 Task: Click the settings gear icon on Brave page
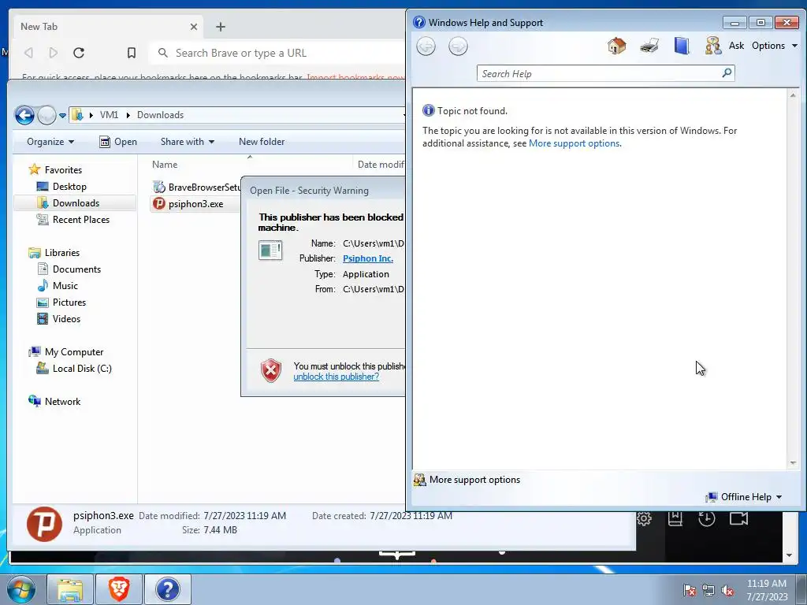click(x=644, y=518)
